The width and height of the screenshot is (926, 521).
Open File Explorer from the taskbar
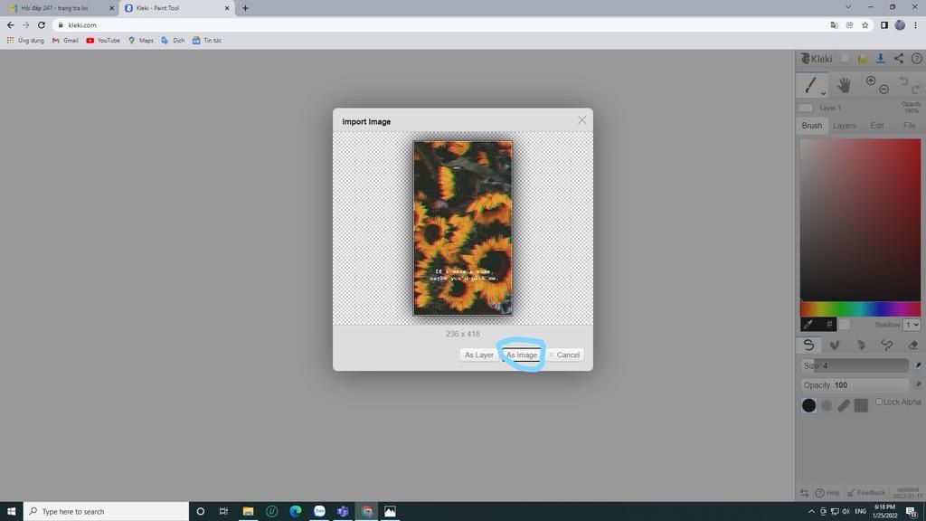click(248, 511)
